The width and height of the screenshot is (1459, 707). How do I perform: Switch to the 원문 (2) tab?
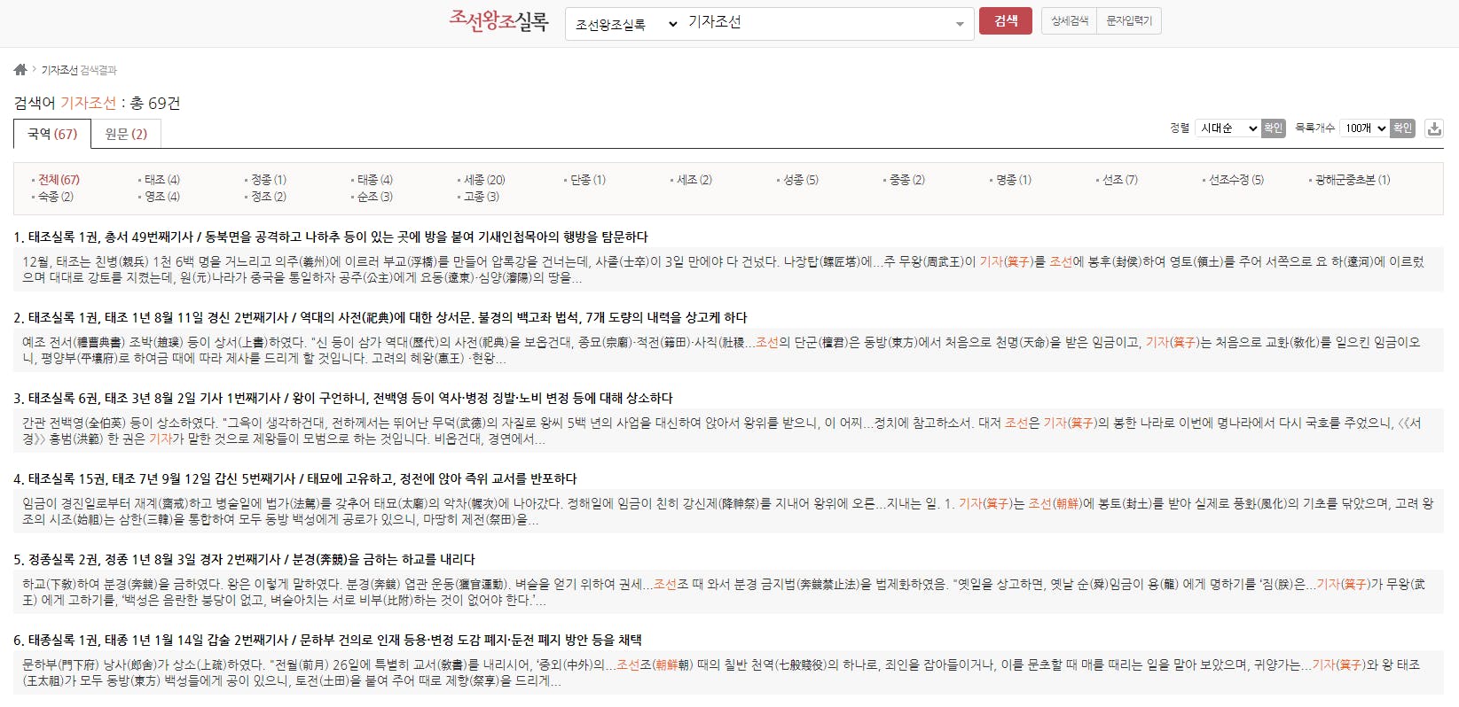pos(126,134)
